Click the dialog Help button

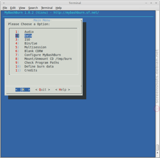[x=63, y=90]
